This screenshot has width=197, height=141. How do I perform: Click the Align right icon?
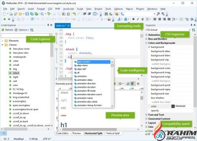coord(164,19)
